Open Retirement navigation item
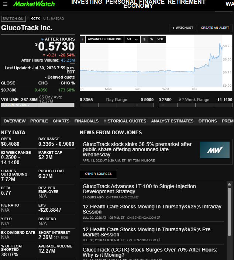The height and width of the screenshot is (260, 234). pyautogui.click(x=187, y=2)
